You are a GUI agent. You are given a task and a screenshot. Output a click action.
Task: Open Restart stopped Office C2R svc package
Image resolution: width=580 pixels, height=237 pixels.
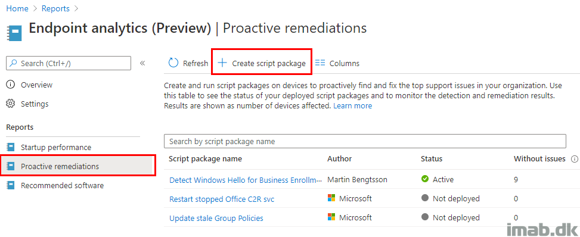click(x=222, y=199)
